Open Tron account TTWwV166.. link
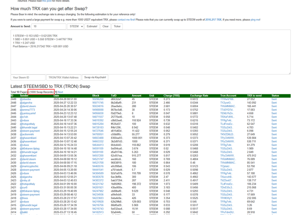Screen dimensions: 296x215 tap(227, 99)
